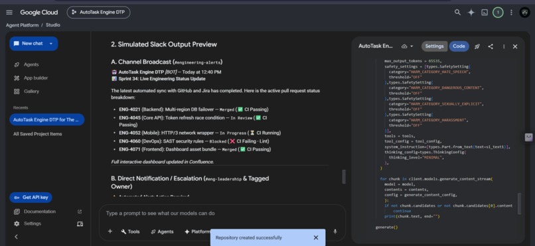Image resolution: width=535 pixels, height=246 pixels.
Task: Click the Get API key button
Action: [31, 198]
